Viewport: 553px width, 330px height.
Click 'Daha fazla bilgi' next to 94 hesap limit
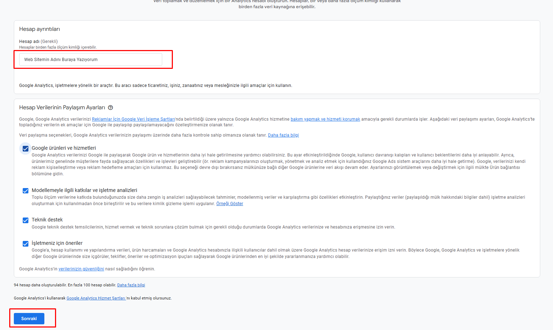click(x=131, y=285)
